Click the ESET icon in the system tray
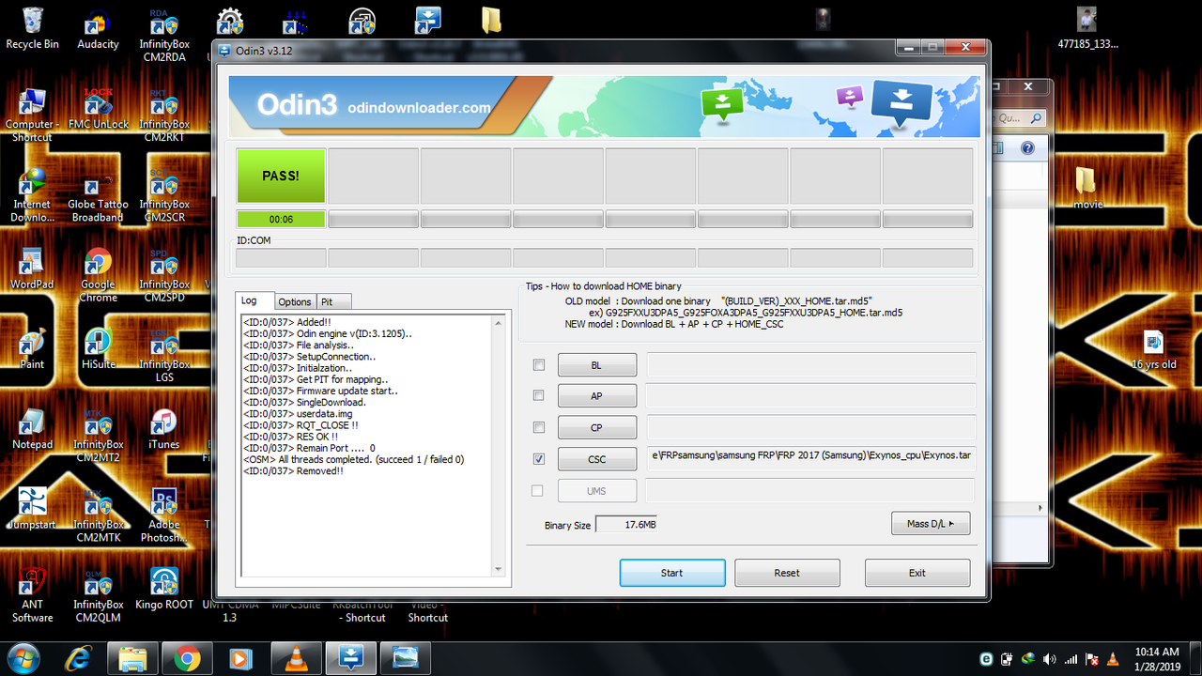This screenshot has height=676, width=1202. coord(986,658)
